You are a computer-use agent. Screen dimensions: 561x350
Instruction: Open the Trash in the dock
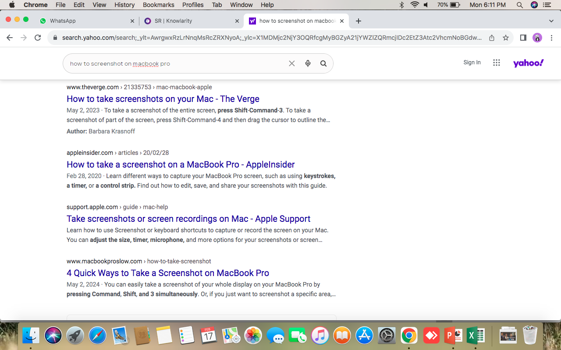pos(530,336)
